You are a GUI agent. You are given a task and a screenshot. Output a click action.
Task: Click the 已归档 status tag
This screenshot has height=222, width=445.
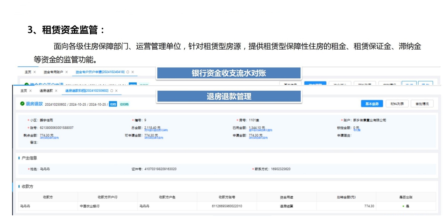[124, 104]
